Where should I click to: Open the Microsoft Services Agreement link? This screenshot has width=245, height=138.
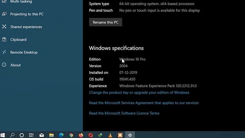[144, 103]
